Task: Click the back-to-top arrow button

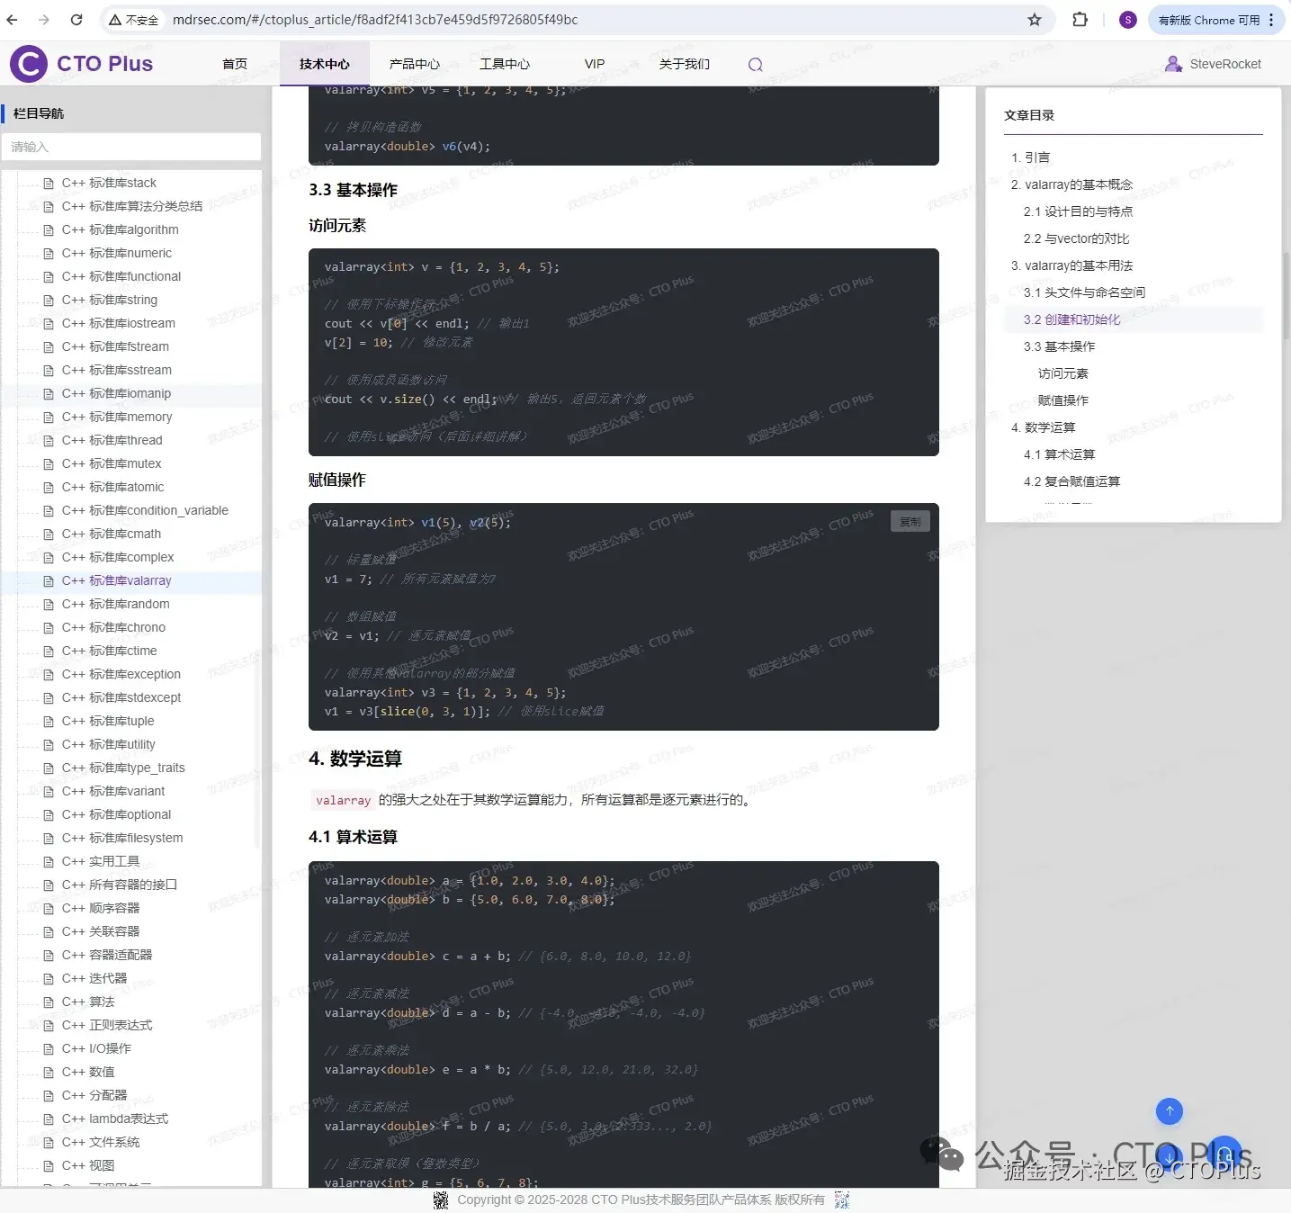Action: tap(1169, 1111)
